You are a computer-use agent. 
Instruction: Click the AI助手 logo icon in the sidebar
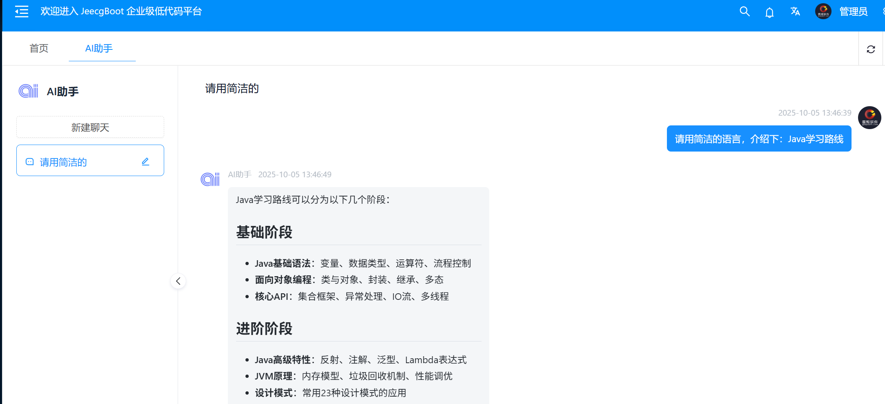point(28,91)
